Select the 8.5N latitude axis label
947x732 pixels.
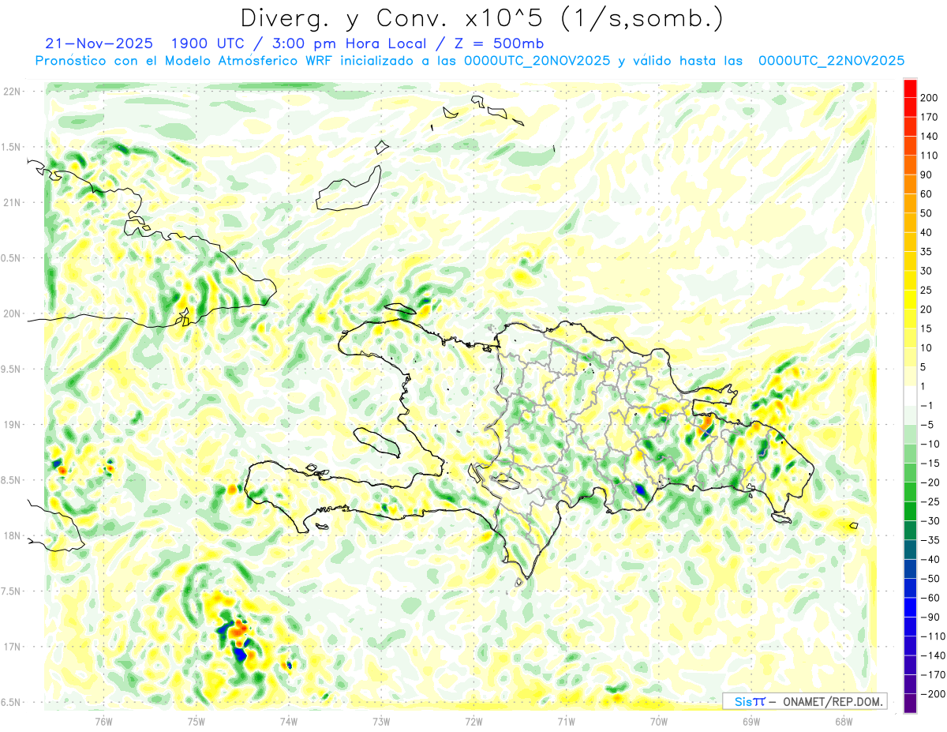coord(10,480)
